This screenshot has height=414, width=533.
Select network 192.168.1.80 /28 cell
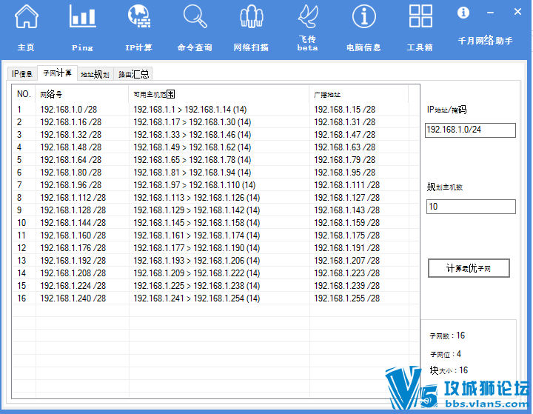[x=71, y=173]
